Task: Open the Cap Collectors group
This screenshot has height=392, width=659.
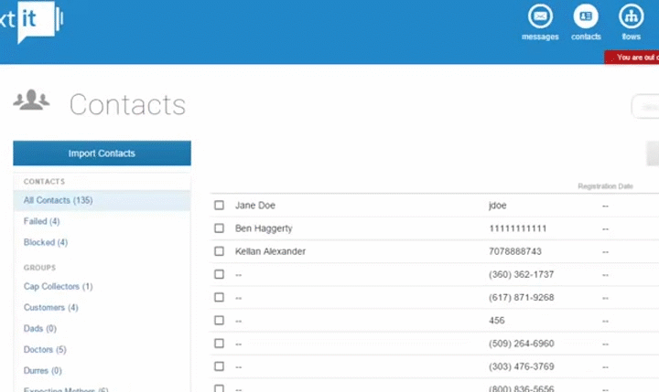Action: click(x=58, y=287)
